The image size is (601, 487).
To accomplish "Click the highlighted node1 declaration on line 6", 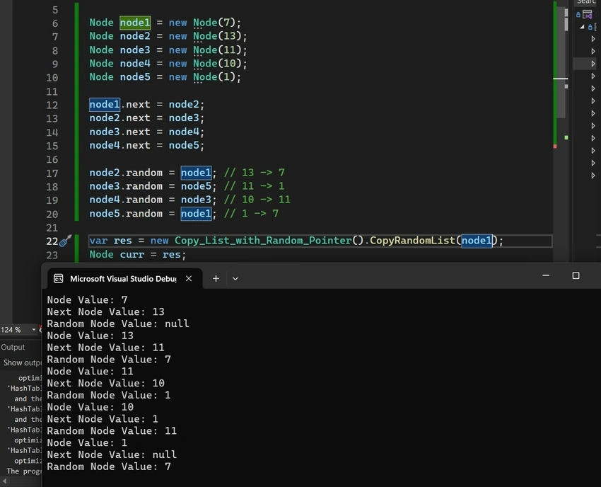I will coord(135,23).
